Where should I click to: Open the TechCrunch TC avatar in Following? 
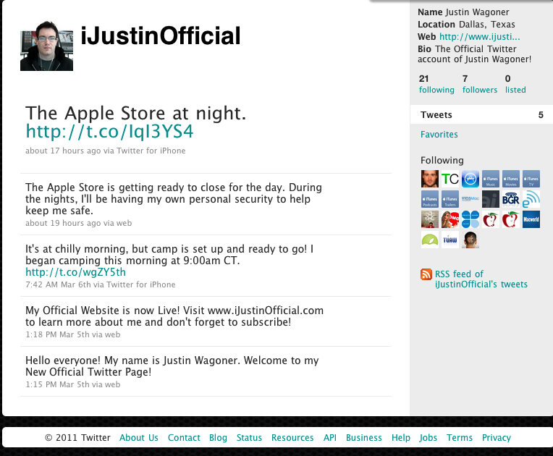point(450,179)
